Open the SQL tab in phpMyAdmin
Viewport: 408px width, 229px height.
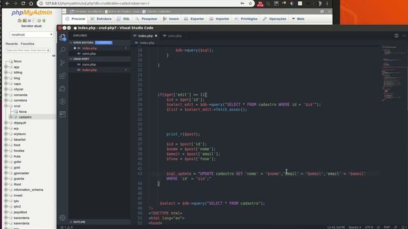point(123,19)
